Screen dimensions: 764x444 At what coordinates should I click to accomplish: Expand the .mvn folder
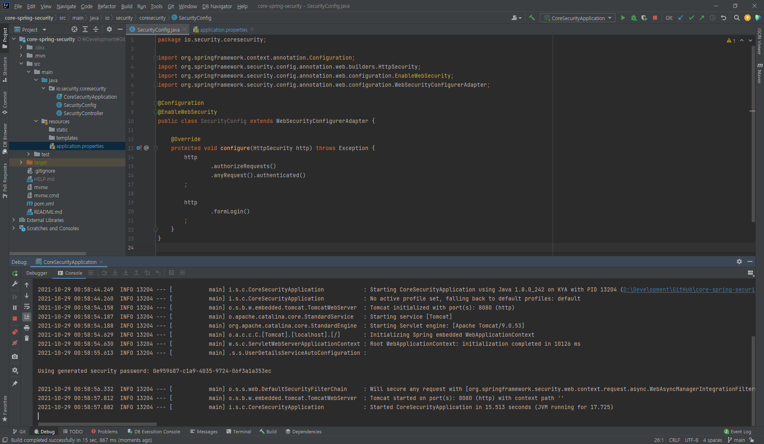pos(21,55)
